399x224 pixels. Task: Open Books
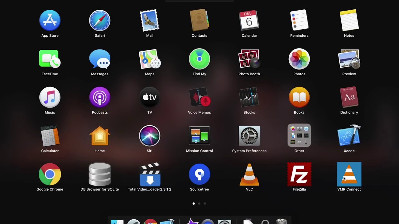tap(299, 97)
